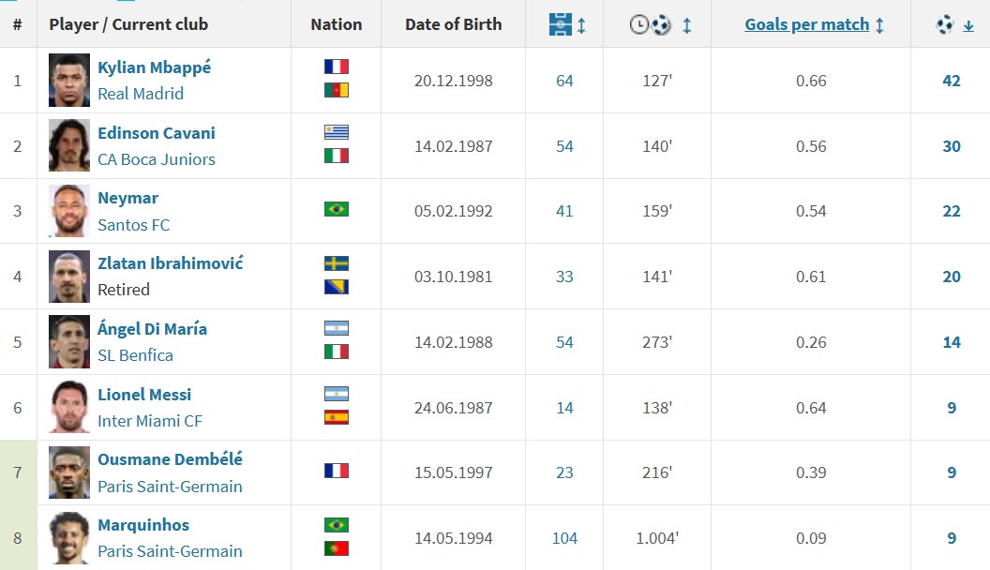990x570 pixels.
Task: Open Marquinhos' 104 matches link
Action: pyautogui.click(x=564, y=538)
